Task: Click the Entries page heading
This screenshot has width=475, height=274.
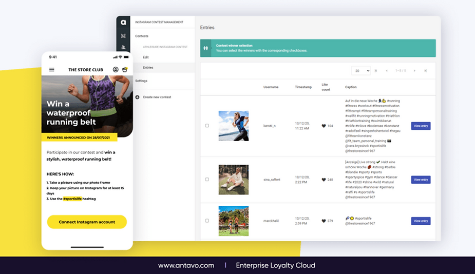Action: pyautogui.click(x=207, y=28)
